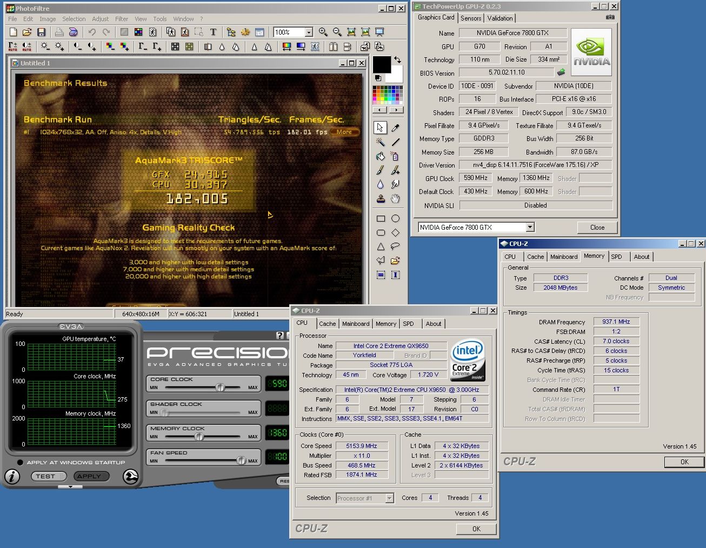The width and height of the screenshot is (706, 548).
Task: Click GPU-Z camera screenshot icon
Action: [610, 17]
